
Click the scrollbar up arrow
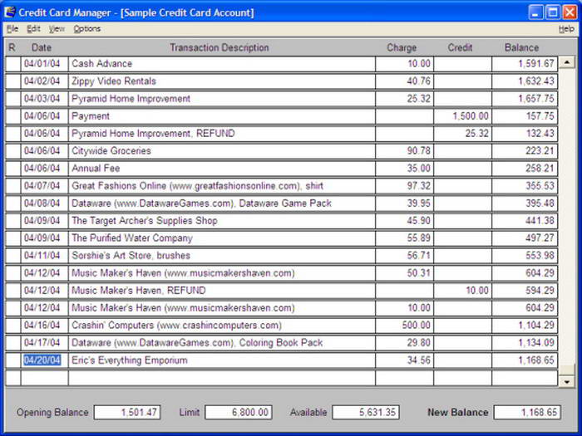567,62
